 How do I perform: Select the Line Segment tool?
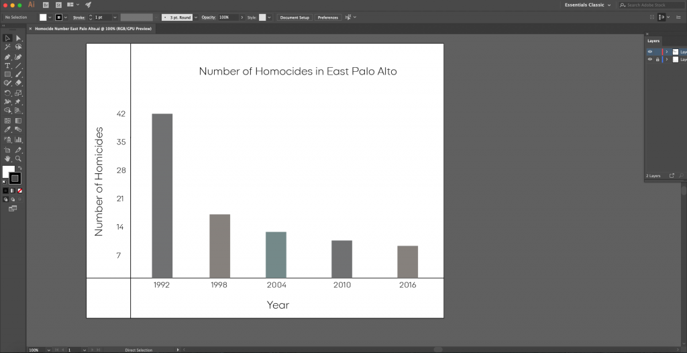[x=18, y=66]
